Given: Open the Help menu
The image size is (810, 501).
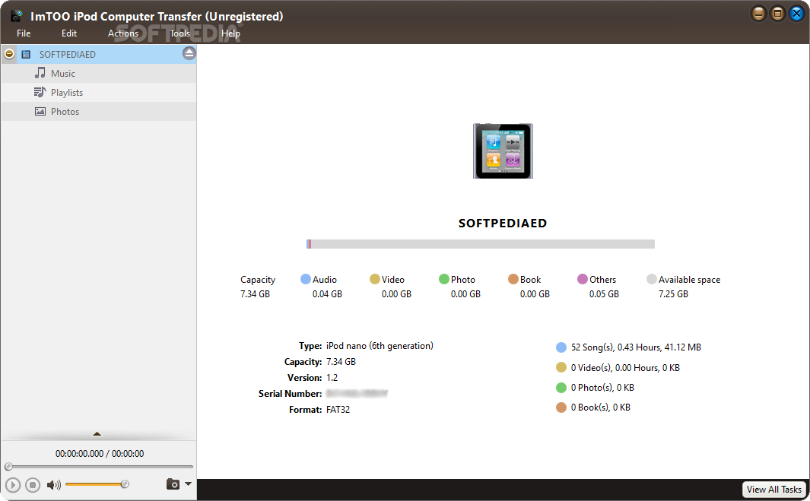Looking at the screenshot, I should (x=230, y=33).
